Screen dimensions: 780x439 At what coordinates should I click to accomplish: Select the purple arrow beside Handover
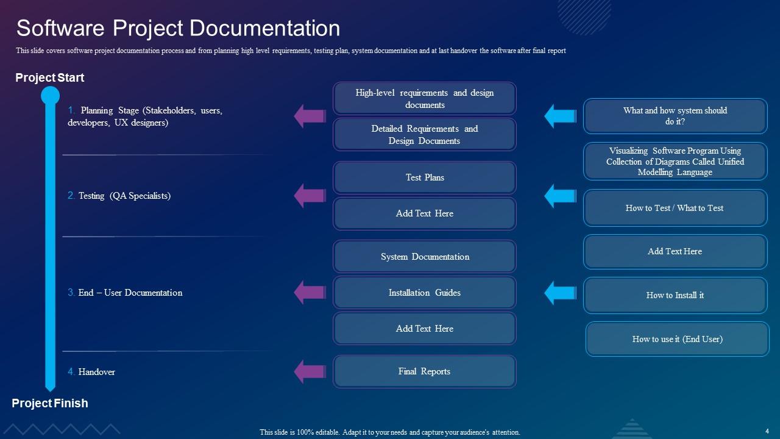(308, 371)
